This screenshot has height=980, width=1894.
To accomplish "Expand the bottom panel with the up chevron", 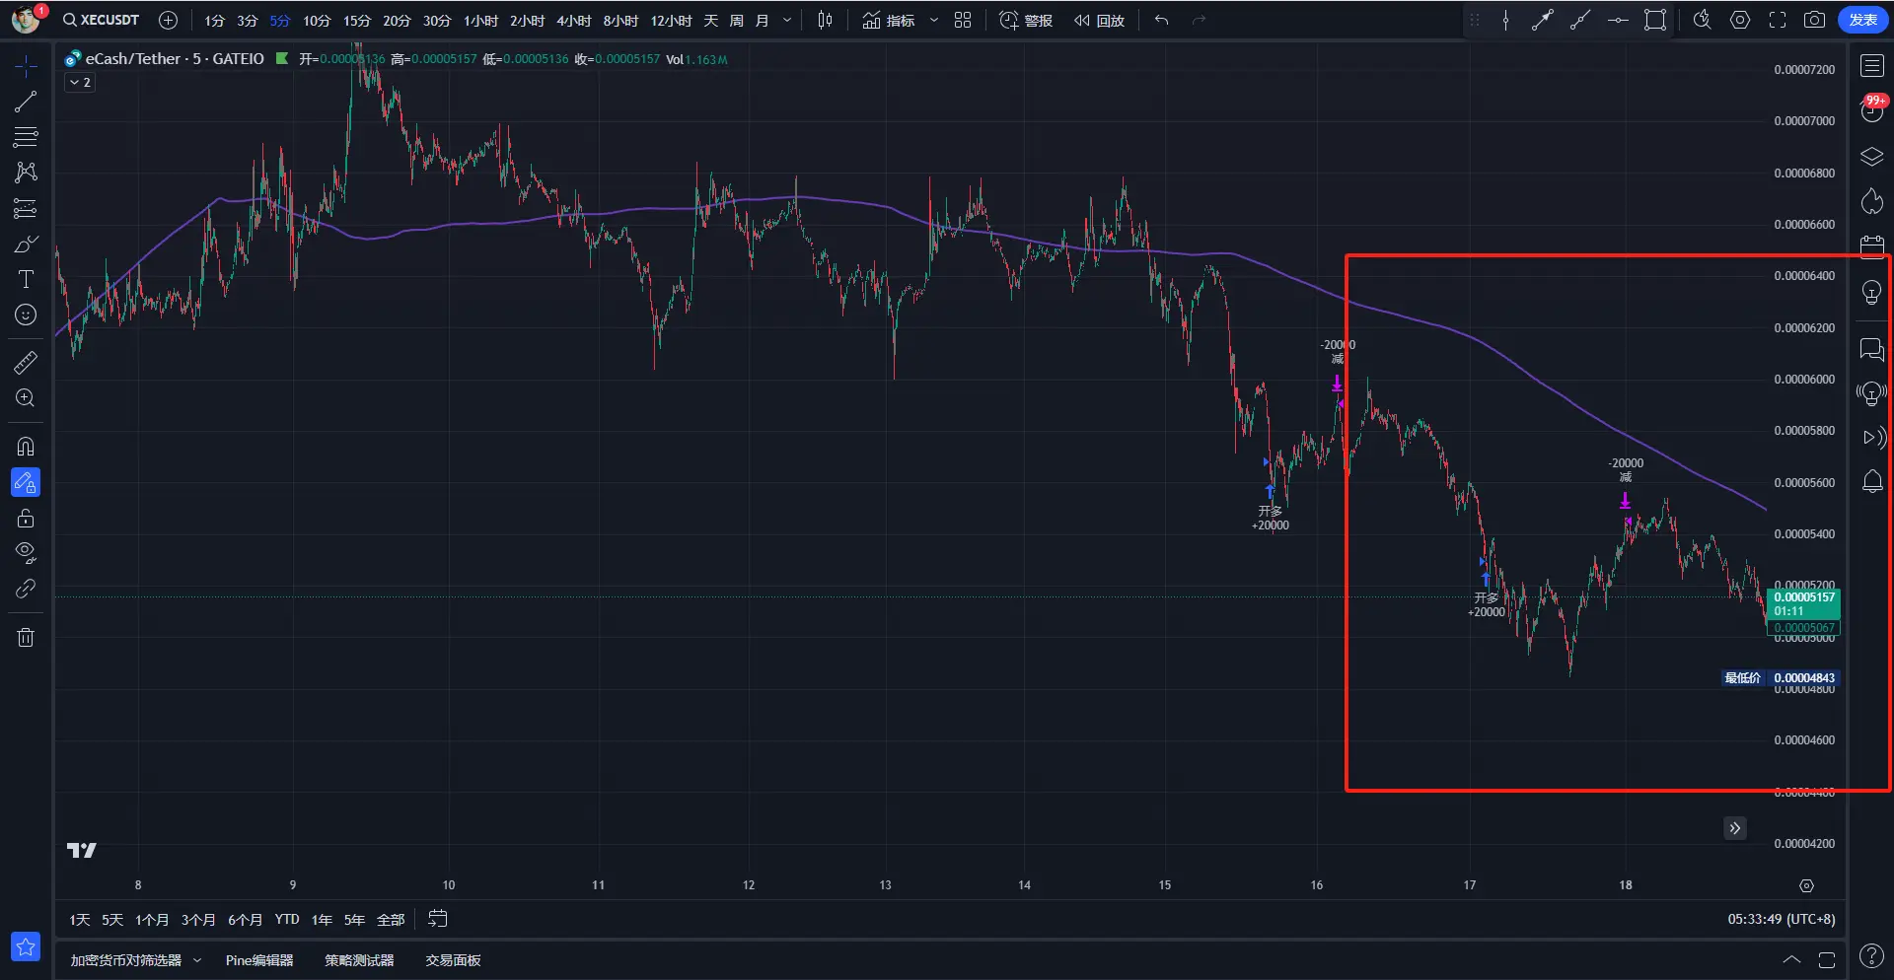I will (1791, 959).
